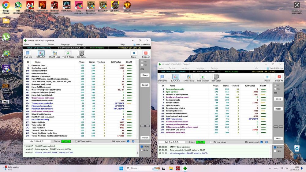
Task: Open Disk Editor in WDC Device 0 window
Action: pos(216,78)
